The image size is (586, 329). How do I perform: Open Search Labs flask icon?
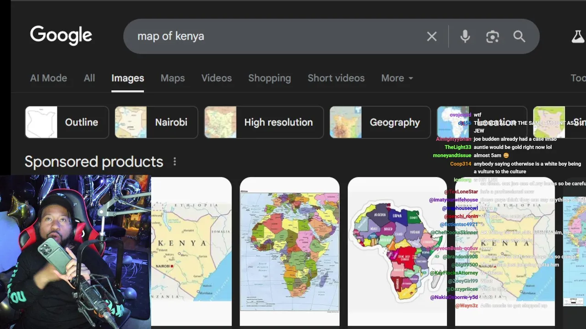(578, 37)
